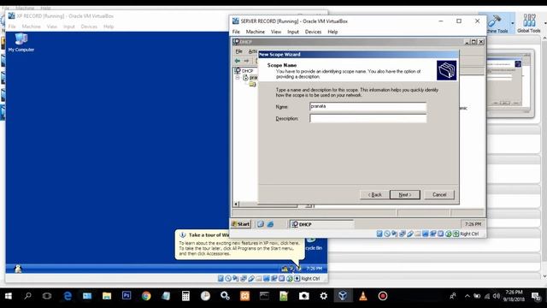Viewport: 547px width, 308px height.
Task: Open the Windows Start menu
Action: coord(9,296)
